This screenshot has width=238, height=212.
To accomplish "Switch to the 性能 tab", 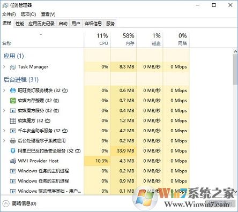I will pos(20,24).
